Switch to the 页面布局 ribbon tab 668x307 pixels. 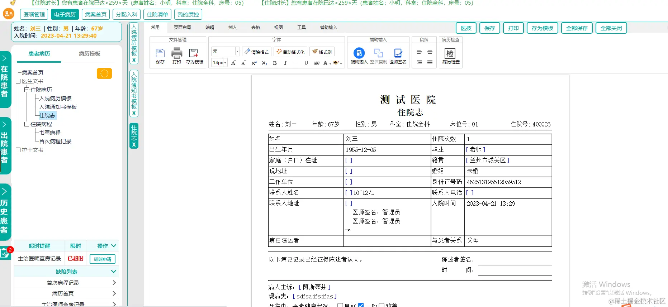click(x=183, y=27)
